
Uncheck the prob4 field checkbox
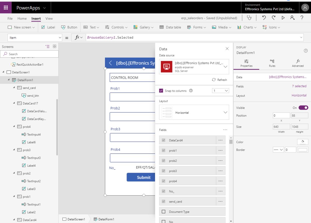point(164,181)
